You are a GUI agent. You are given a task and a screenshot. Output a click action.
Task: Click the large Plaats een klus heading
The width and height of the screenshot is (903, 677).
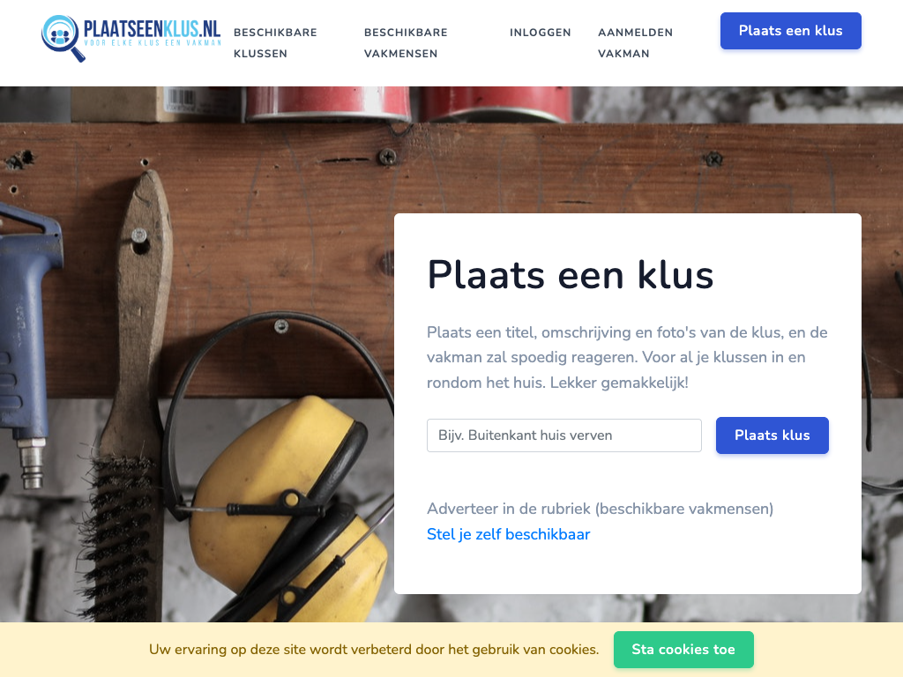tap(571, 275)
